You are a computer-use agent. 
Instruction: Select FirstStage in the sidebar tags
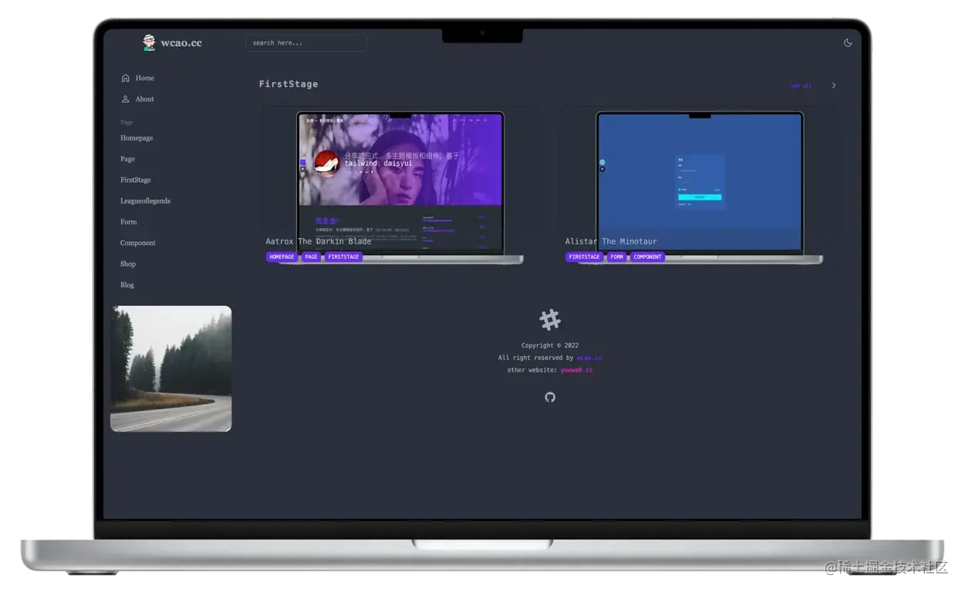(x=136, y=180)
